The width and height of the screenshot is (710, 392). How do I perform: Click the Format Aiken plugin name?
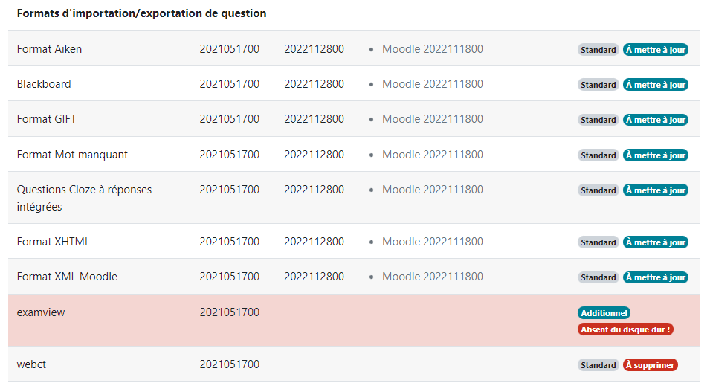coord(49,49)
